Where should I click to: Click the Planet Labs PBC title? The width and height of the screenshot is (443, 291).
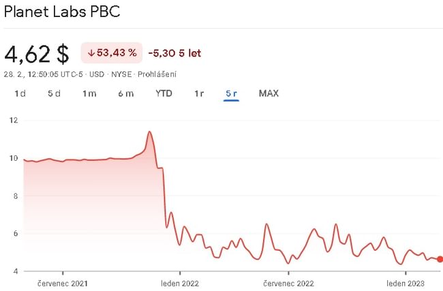pyautogui.click(x=62, y=14)
